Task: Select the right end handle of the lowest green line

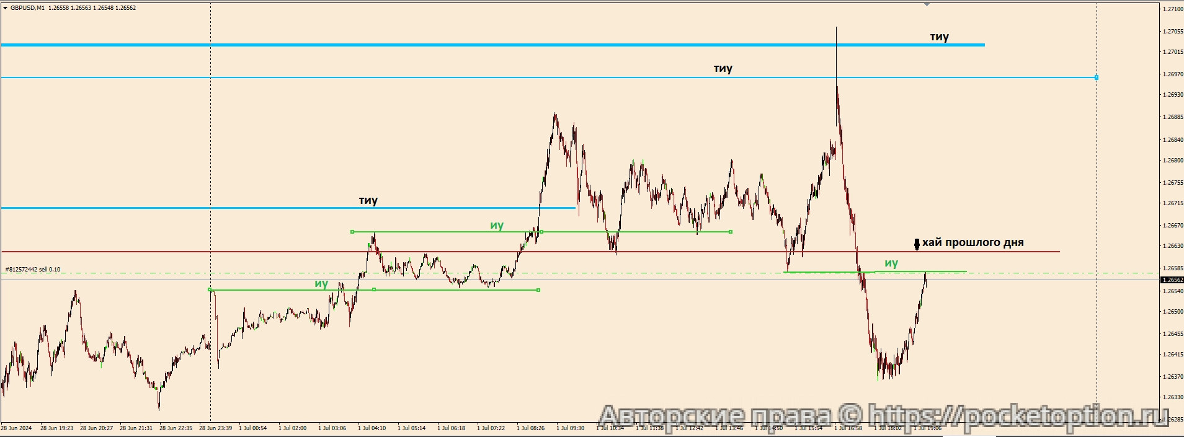Action: (x=538, y=290)
